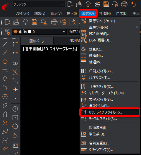This screenshot has height=155, width=141.
Task: Click the Save floppy disk icon in second toolbar
Action: [35, 22]
